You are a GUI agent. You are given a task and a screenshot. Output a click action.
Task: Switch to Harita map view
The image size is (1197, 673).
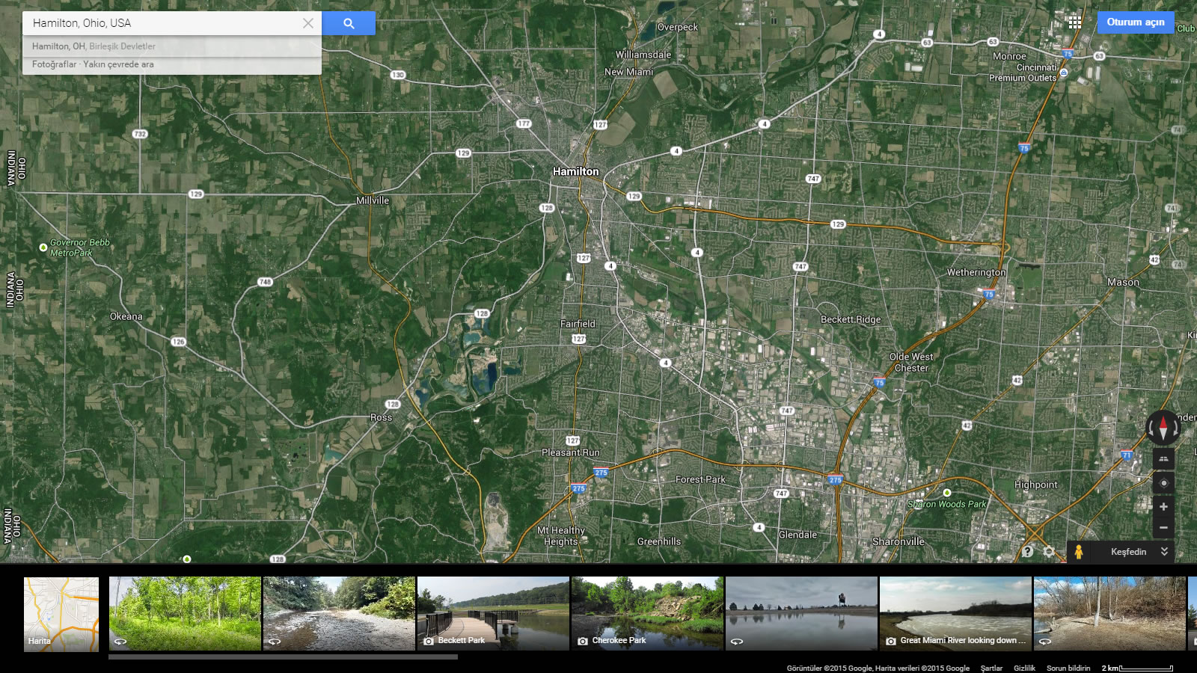click(x=61, y=614)
